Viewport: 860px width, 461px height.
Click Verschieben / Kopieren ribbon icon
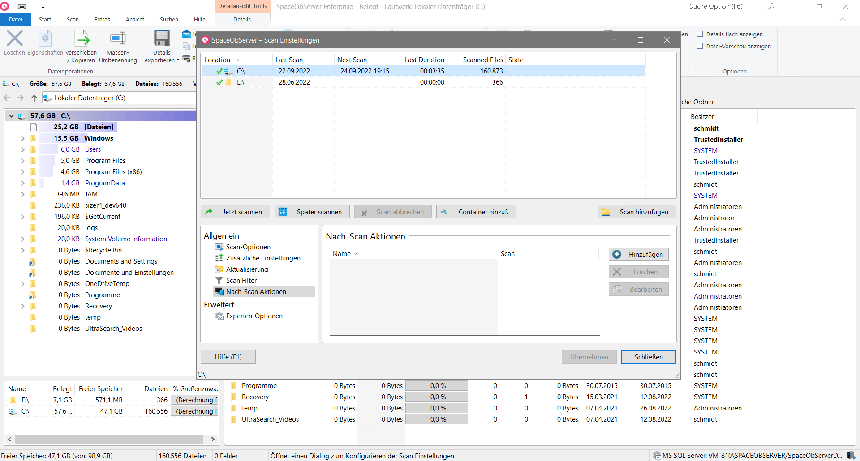[82, 38]
